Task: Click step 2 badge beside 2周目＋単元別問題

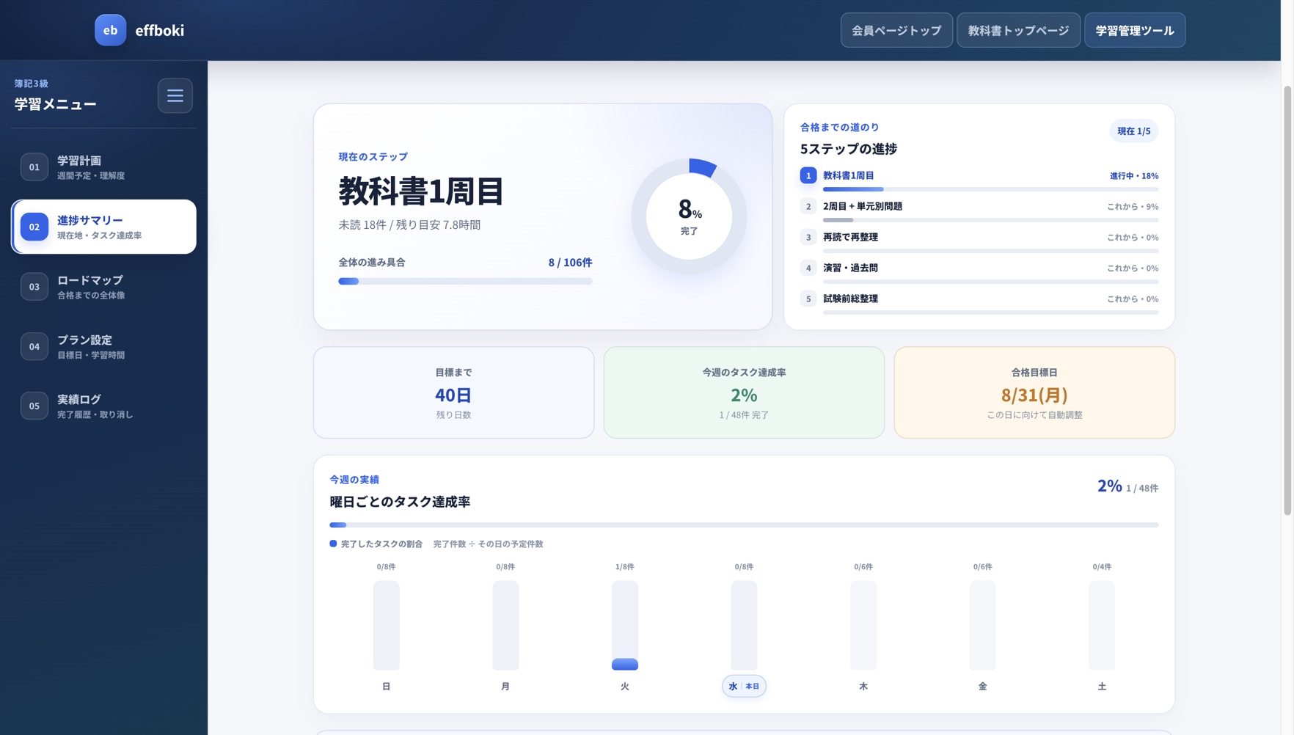Action: [808, 206]
